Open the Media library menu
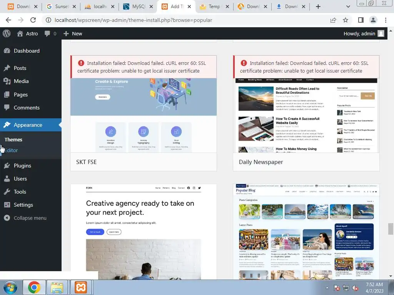394x295 pixels. point(21,81)
